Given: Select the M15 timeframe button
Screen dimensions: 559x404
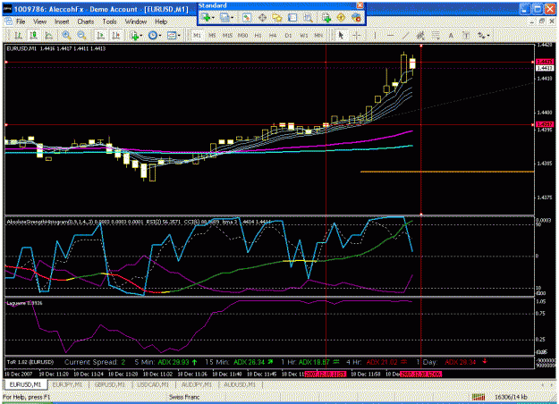Looking at the screenshot, I should (x=227, y=35).
